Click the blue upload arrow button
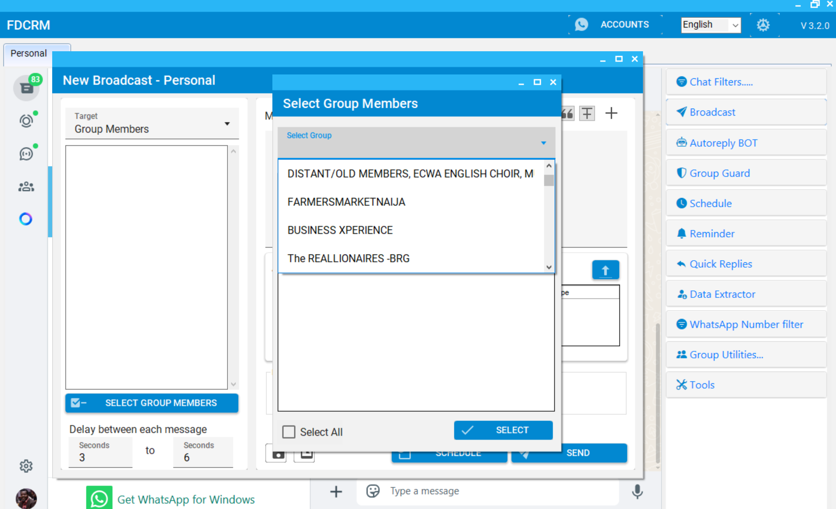836x509 pixels. (x=605, y=270)
